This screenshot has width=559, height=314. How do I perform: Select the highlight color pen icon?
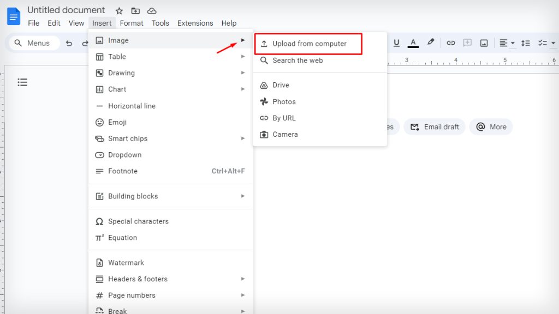pyautogui.click(x=431, y=43)
